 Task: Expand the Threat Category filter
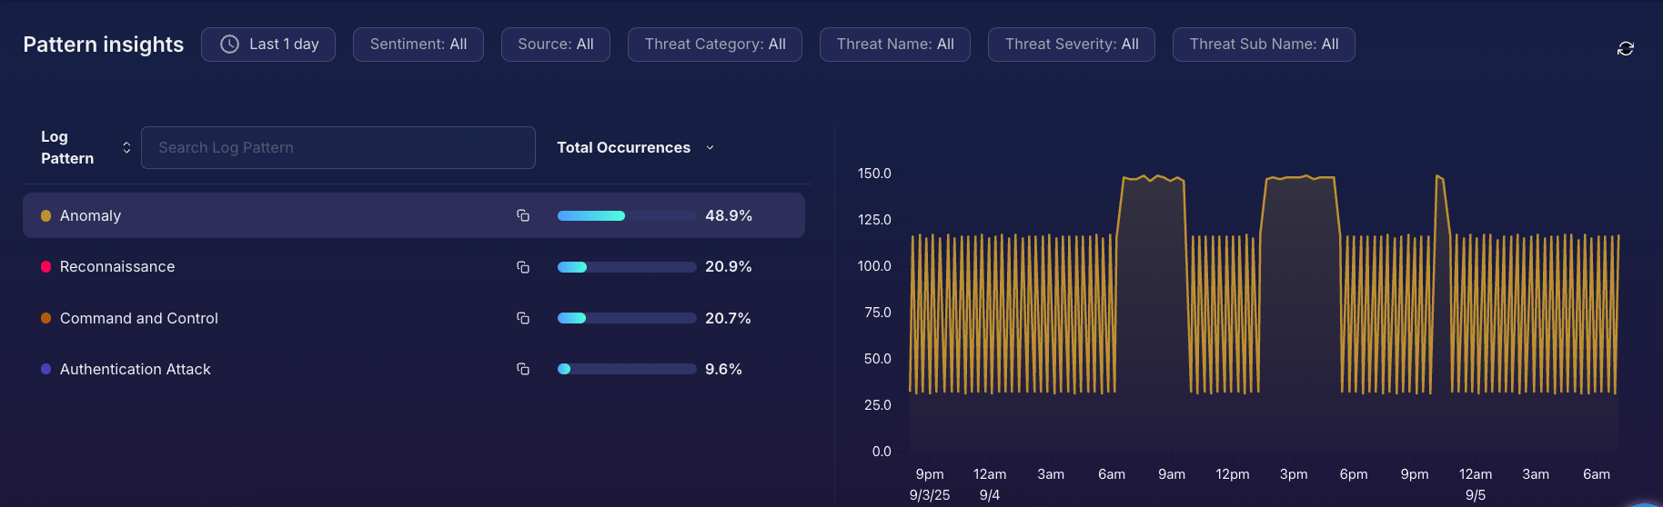[x=714, y=45]
